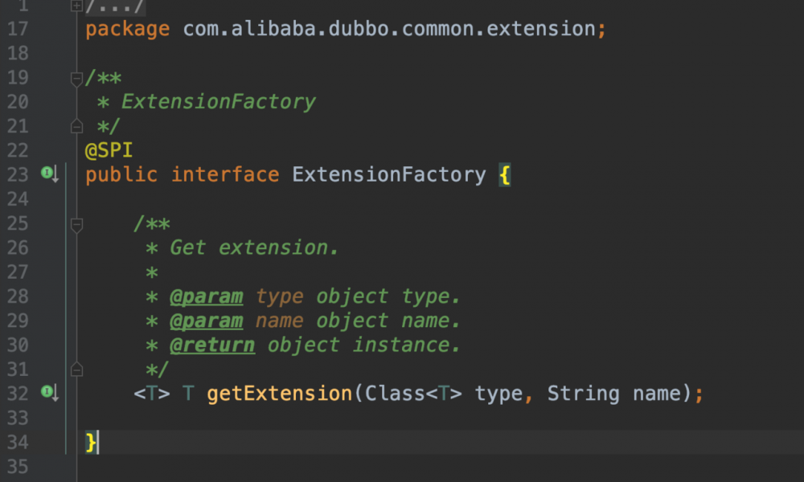Collapse the ExtensionFactory Javadoc at line 19
This screenshot has width=804, height=482.
pyautogui.click(x=76, y=78)
